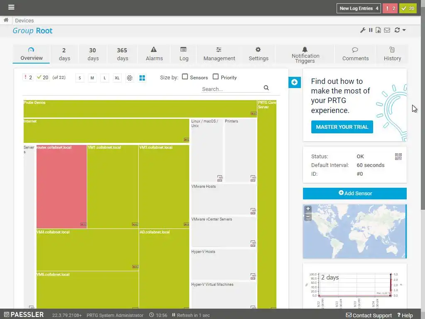Click the add report document icon
425x319 pixels.
pos(378,30)
